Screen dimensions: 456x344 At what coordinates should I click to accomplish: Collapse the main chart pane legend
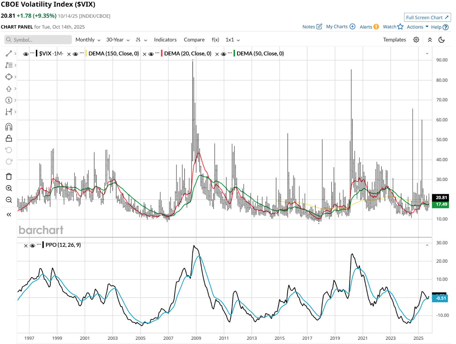point(427,54)
